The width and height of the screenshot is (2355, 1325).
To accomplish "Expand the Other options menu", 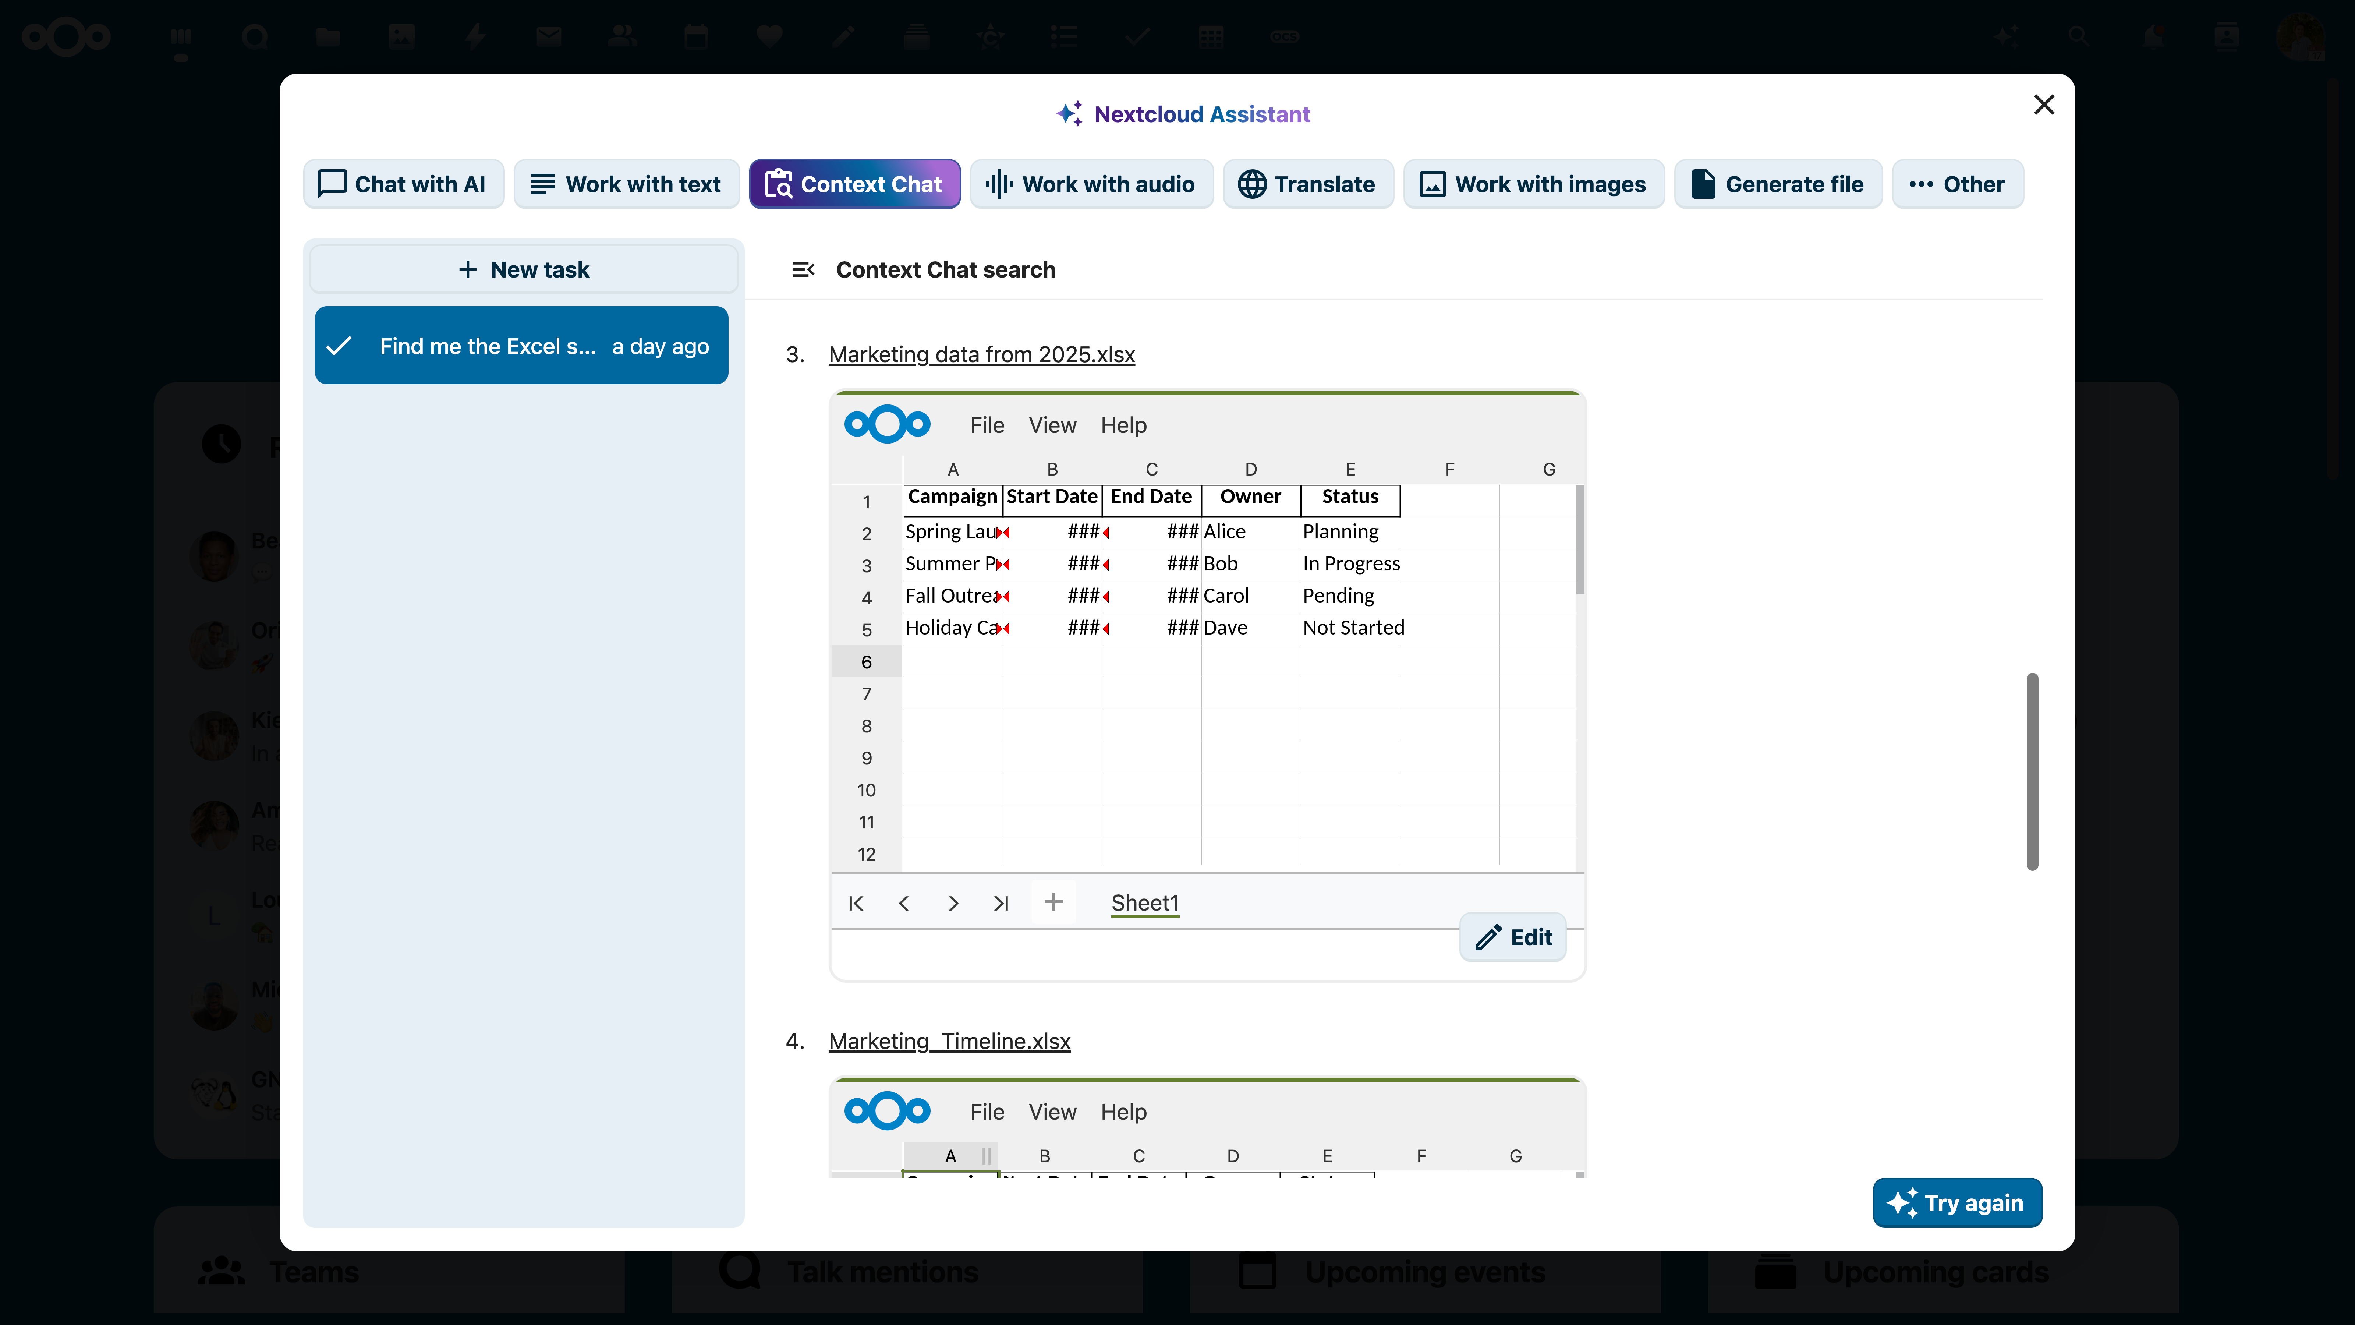I will tap(1957, 184).
